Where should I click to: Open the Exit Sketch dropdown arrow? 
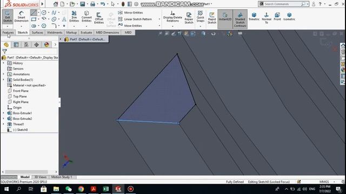coord(8,26)
